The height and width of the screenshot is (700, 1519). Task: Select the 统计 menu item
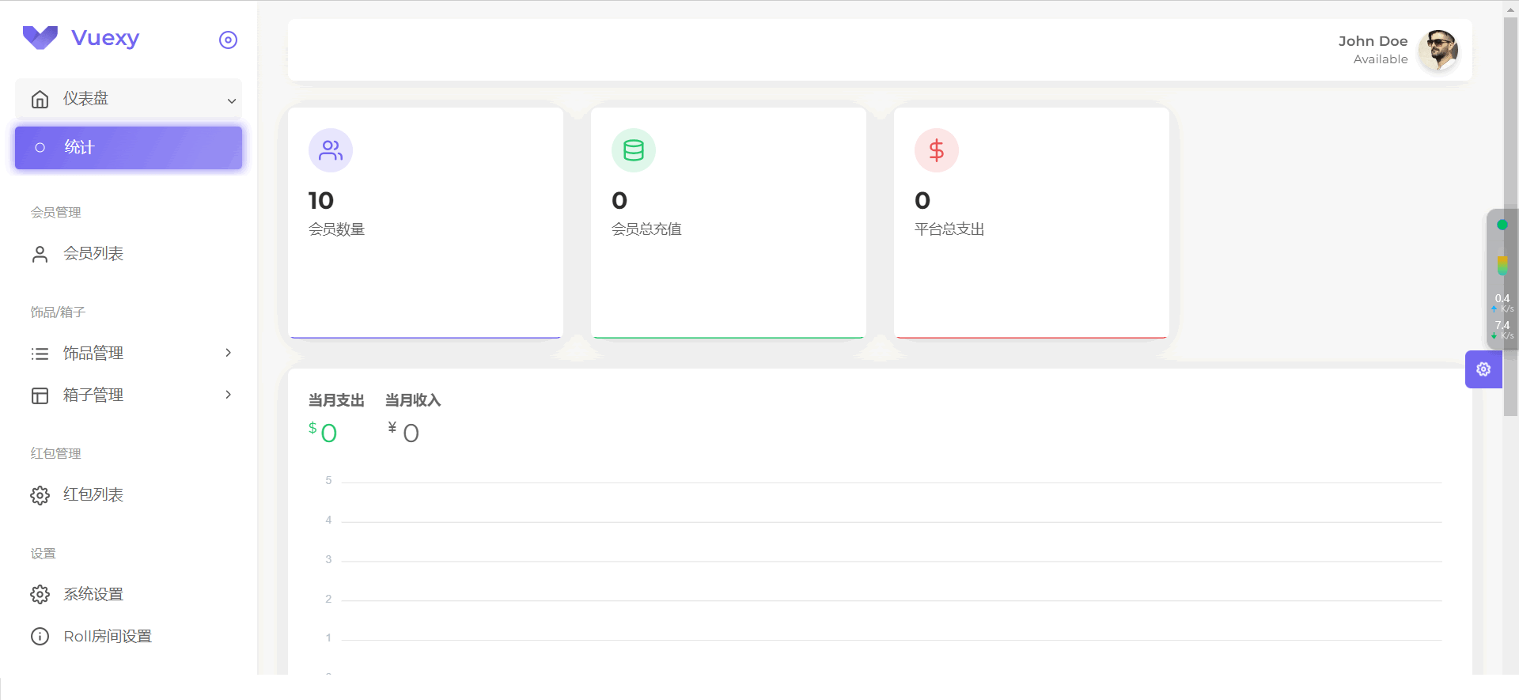pyautogui.click(x=128, y=147)
